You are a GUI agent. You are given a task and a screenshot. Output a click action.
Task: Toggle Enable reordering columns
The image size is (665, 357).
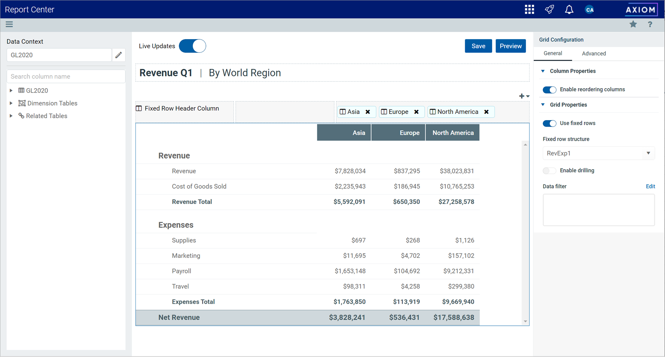[549, 90]
